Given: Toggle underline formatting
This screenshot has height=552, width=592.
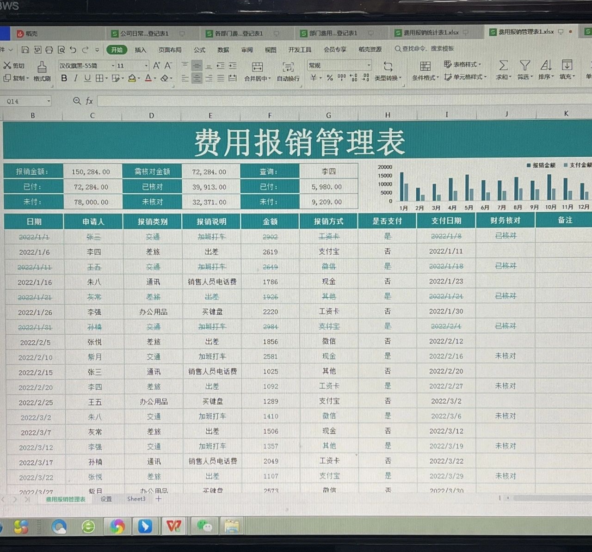Looking at the screenshot, I should coord(87,79).
